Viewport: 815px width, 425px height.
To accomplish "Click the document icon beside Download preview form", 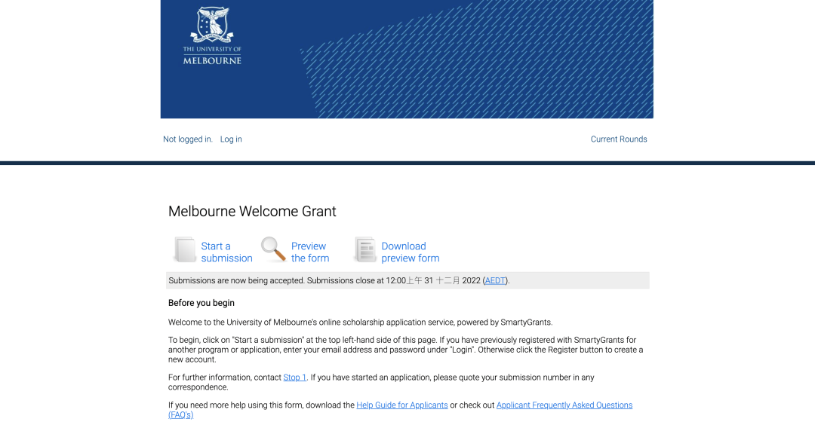I will point(365,251).
